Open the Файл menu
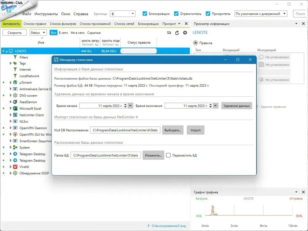 [26, 14]
